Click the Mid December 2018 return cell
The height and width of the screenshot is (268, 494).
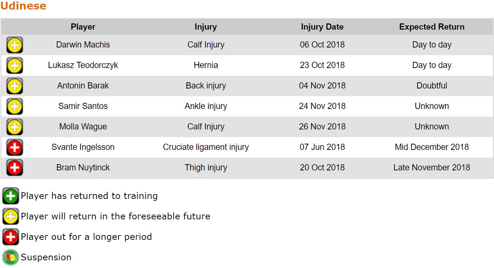431,147
